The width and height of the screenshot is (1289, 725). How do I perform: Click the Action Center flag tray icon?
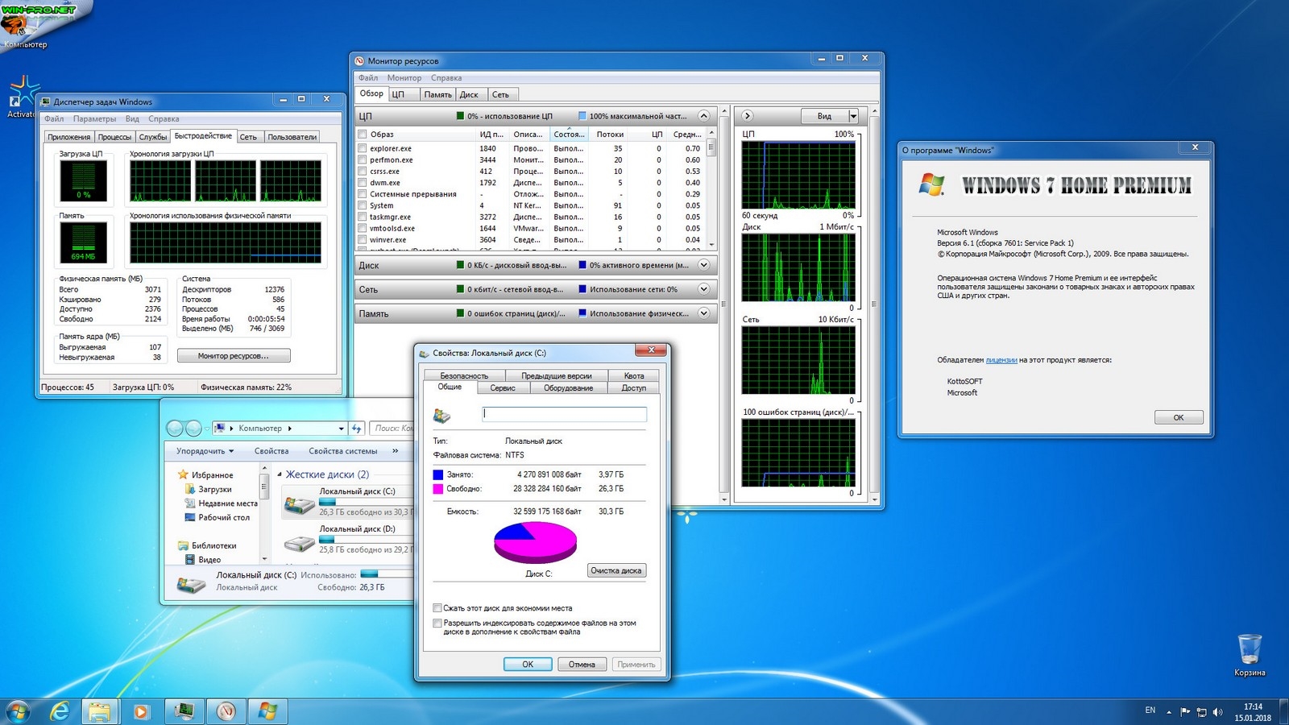(x=1185, y=712)
